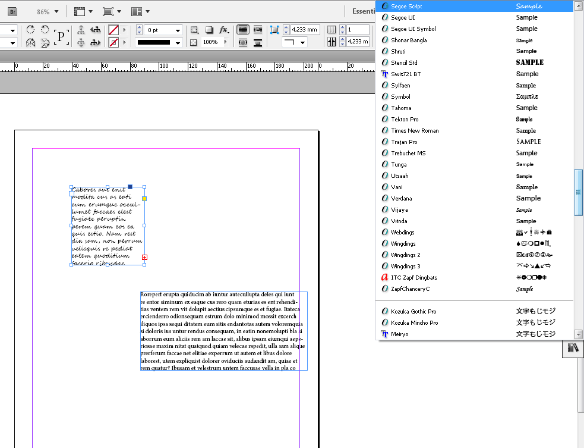Screen dimensions: 584x448
Task: Click the red overset text plus marker
Action: pos(144,258)
